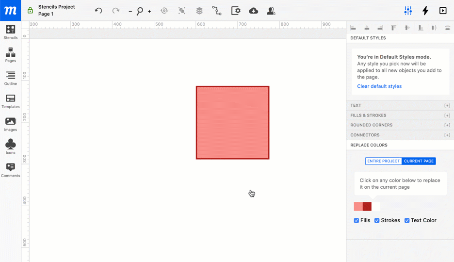This screenshot has width=454, height=262.
Task: Pick the white color swatch
Action: [x=376, y=206]
